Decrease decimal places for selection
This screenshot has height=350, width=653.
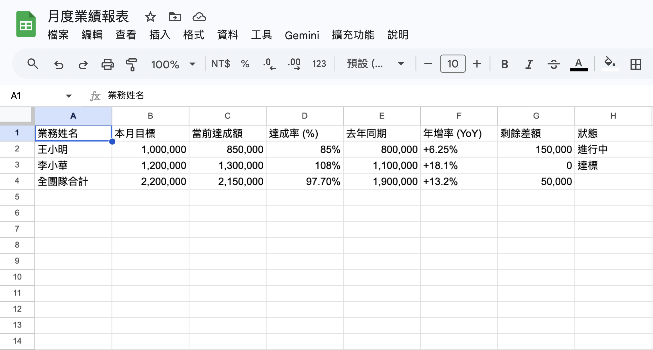pyautogui.click(x=269, y=64)
